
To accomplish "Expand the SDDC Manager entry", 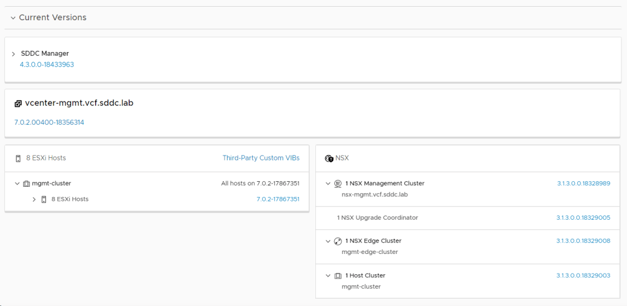I will tap(13, 54).
